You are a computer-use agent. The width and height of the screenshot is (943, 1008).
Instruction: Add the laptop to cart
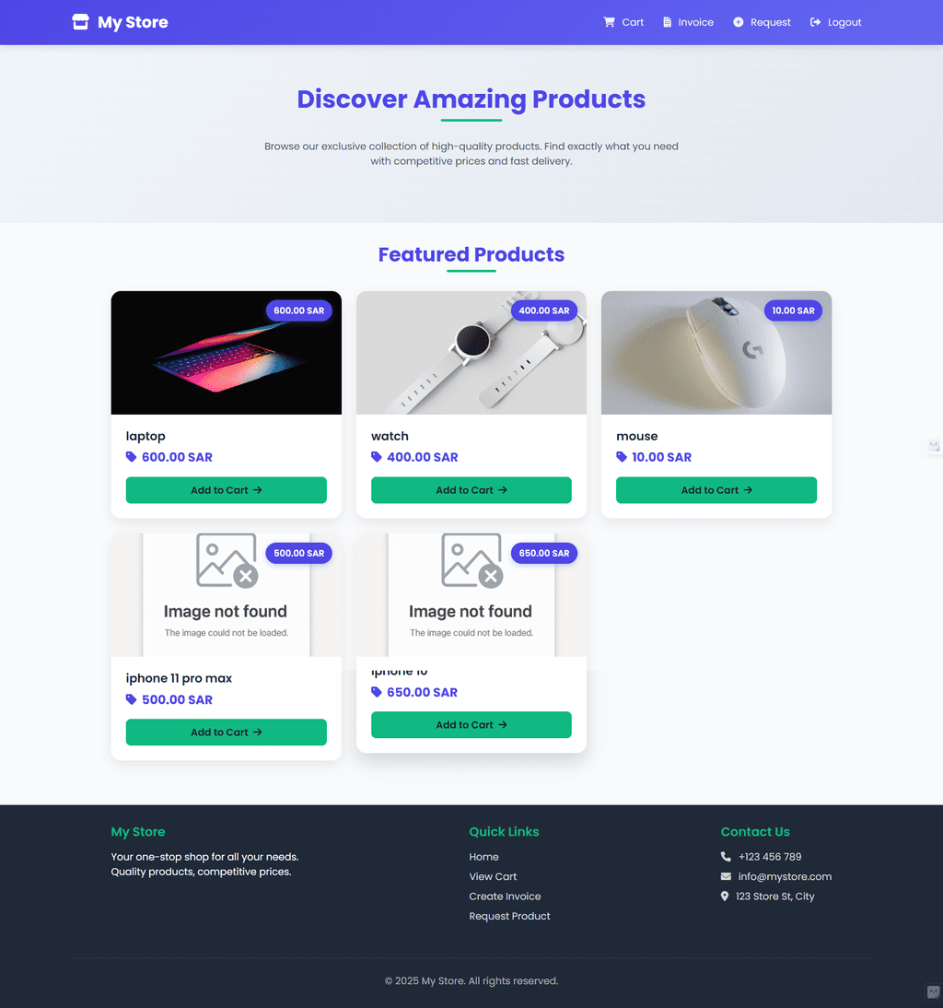tap(227, 490)
